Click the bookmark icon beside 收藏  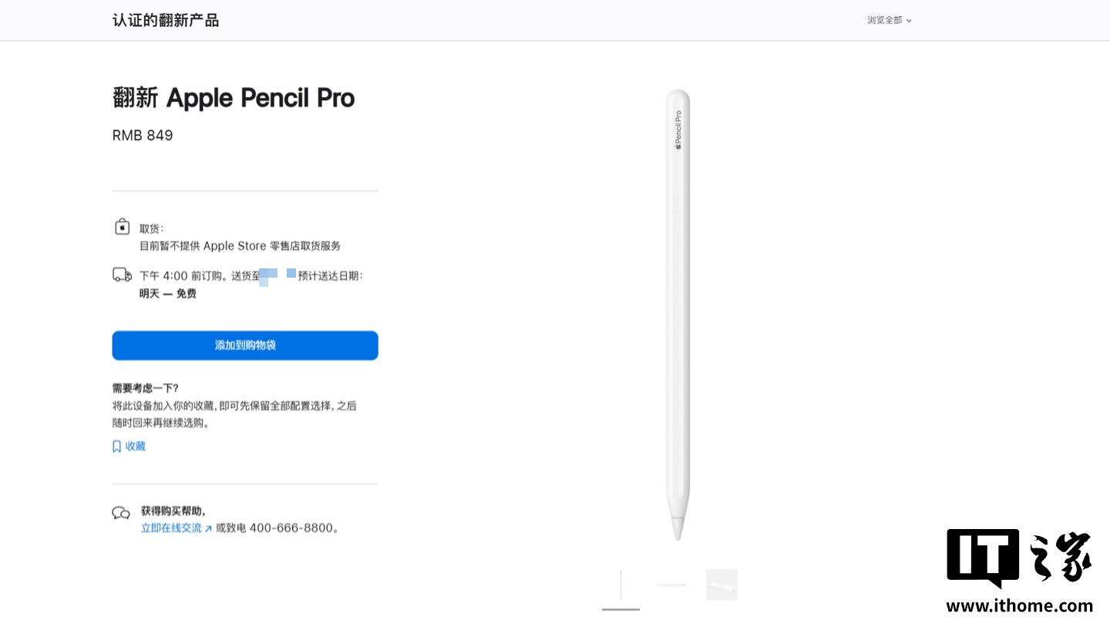117,447
